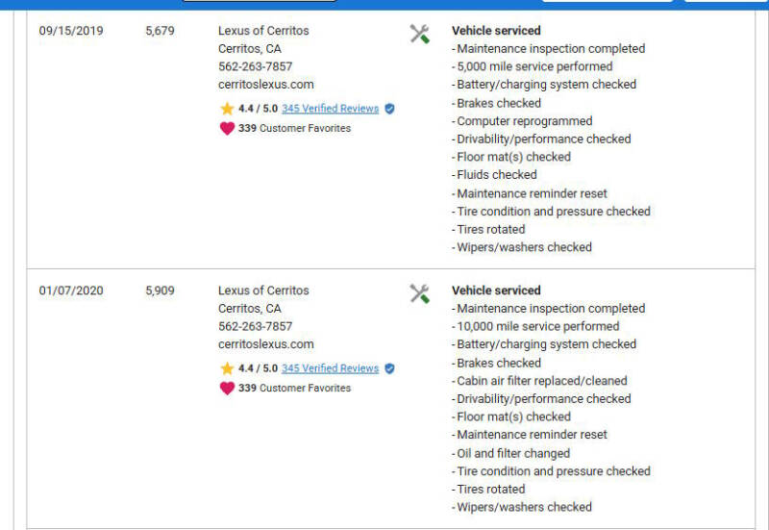
Task: Select the Lexus of Cerritos name in the 01/07/2020 entry
Action: (x=263, y=290)
